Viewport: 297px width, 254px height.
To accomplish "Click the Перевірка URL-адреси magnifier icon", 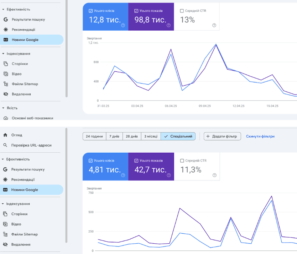I will 5,145.
